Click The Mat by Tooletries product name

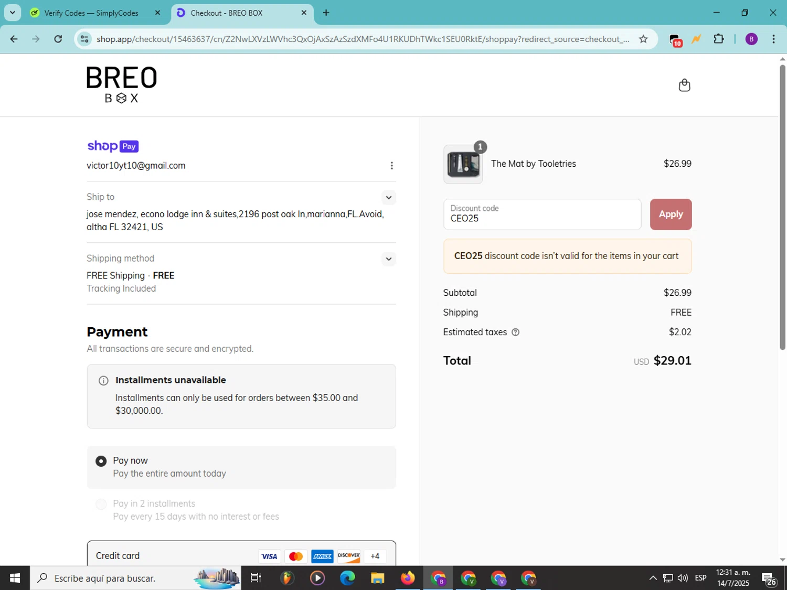(533, 164)
